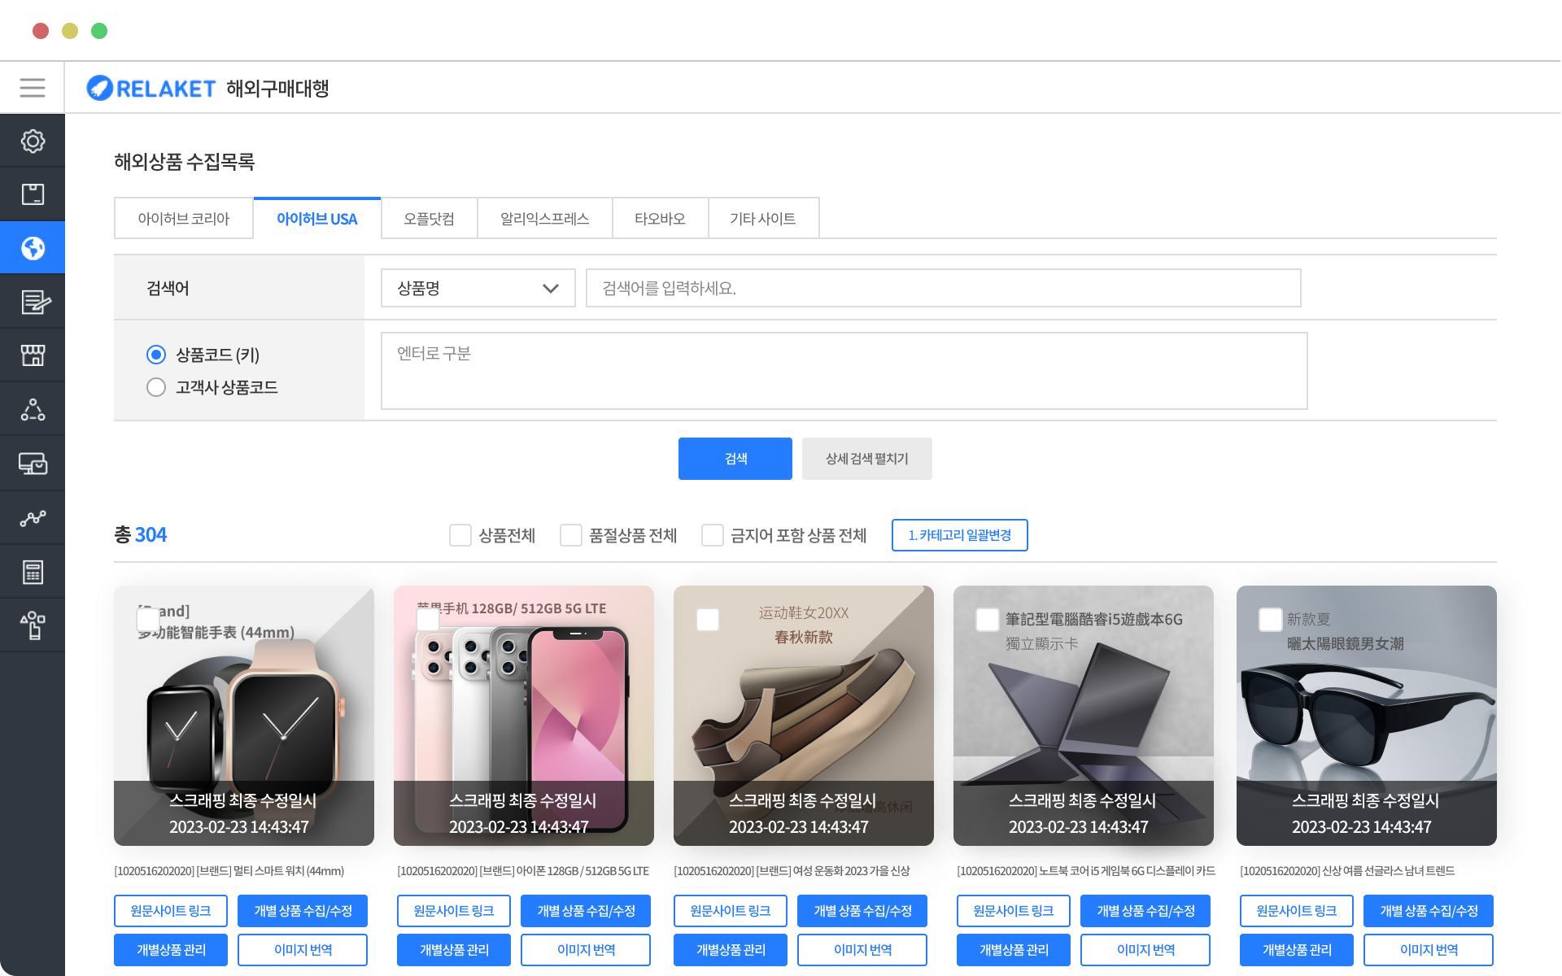Viewport: 1562px width, 976px height.
Task: Click the network/link diagram icon in the sidebar
Action: (x=33, y=408)
